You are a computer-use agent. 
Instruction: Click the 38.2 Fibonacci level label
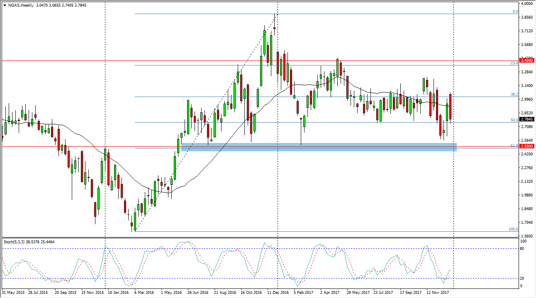pyautogui.click(x=514, y=94)
